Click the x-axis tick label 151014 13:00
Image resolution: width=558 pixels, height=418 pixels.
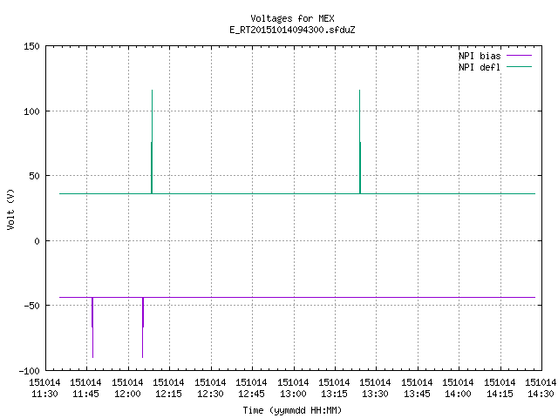293,388
